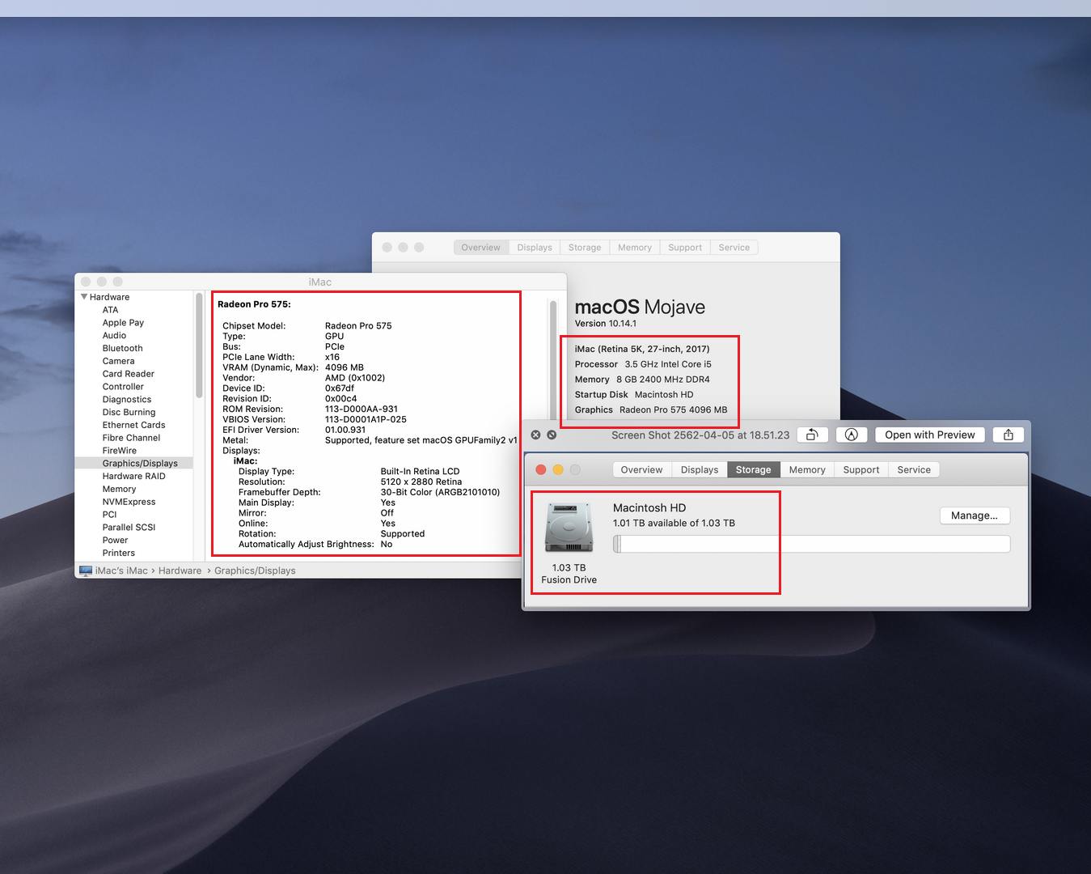Viewport: 1091px width, 874px height.
Task: Open the Share menu in Quick Look
Action: click(1009, 435)
